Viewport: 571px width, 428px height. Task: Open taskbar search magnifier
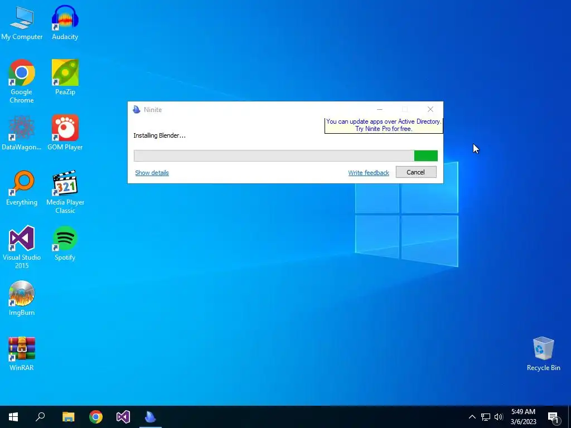coord(40,417)
